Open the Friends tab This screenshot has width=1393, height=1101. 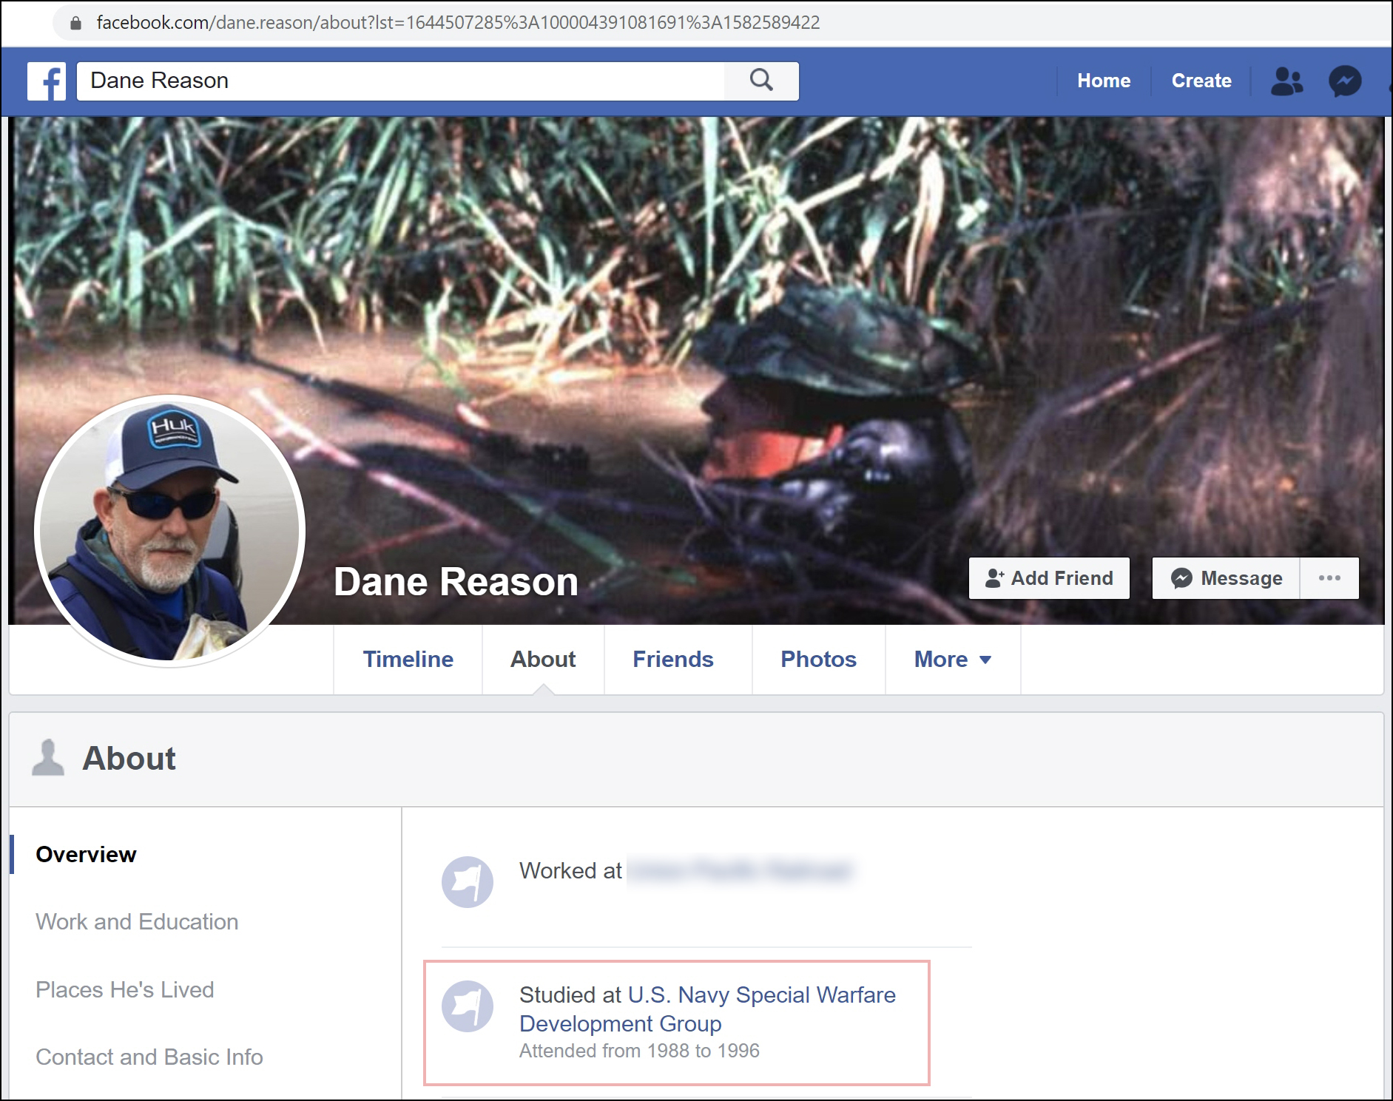coord(672,659)
